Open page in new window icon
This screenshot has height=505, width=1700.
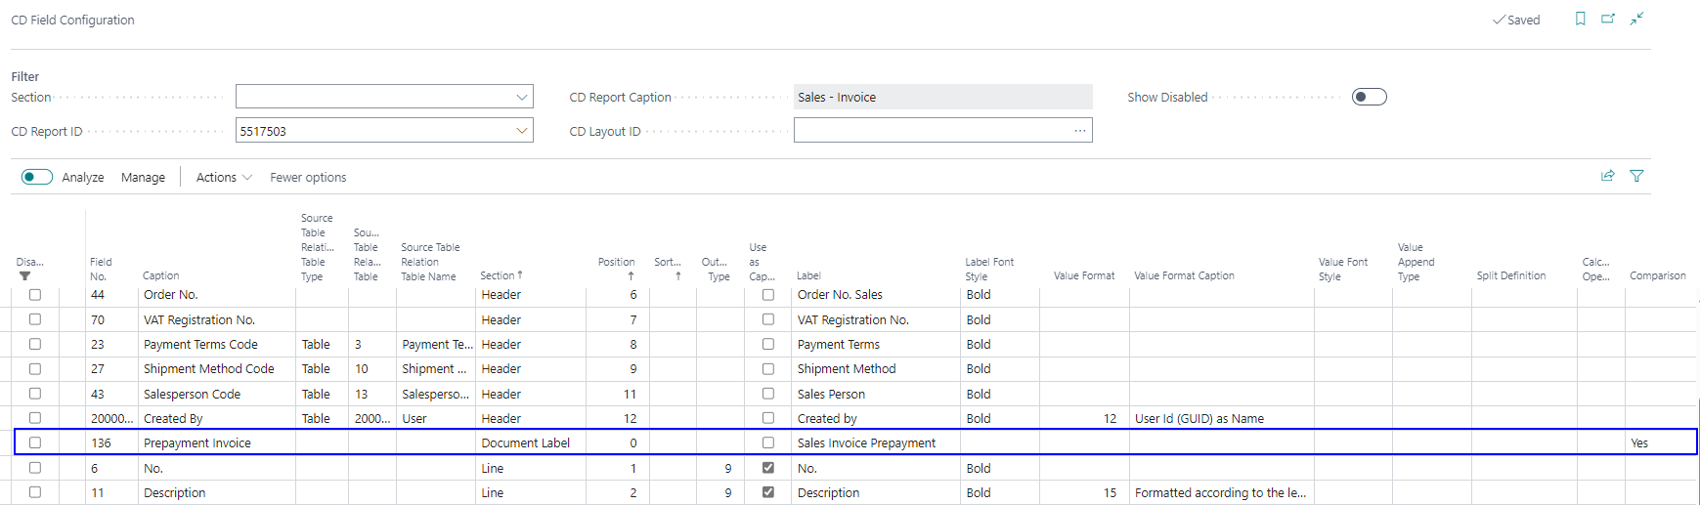click(1608, 19)
